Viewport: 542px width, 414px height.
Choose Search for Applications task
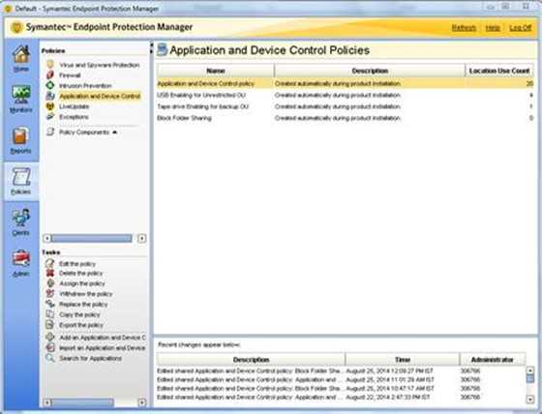coord(90,358)
